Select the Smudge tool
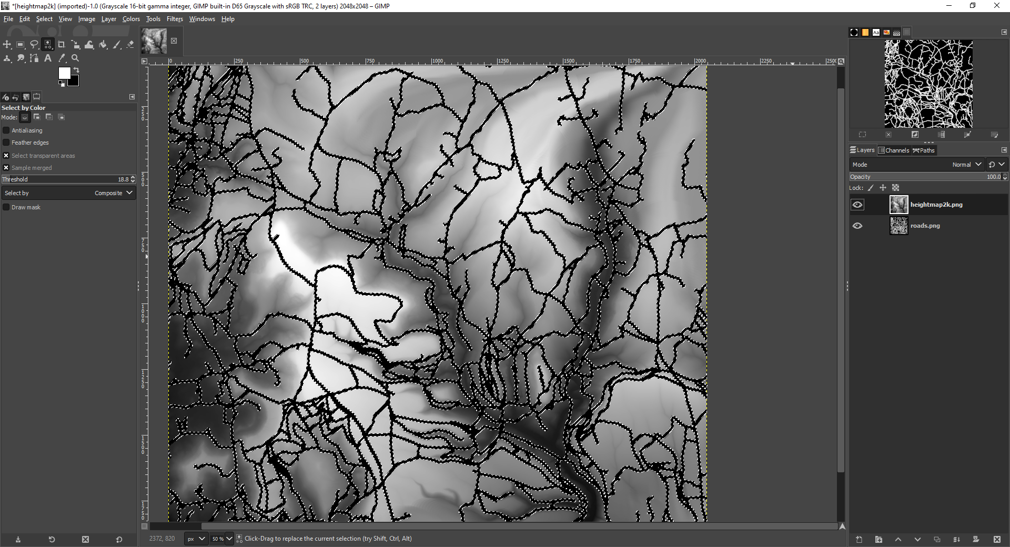The height and width of the screenshot is (547, 1010). 21,58
